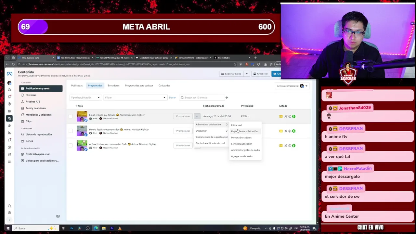416x234 pixels.
Task: Tick checkbox for 'Piyoko llegó a imponer orden' reel
Action: (x=71, y=131)
